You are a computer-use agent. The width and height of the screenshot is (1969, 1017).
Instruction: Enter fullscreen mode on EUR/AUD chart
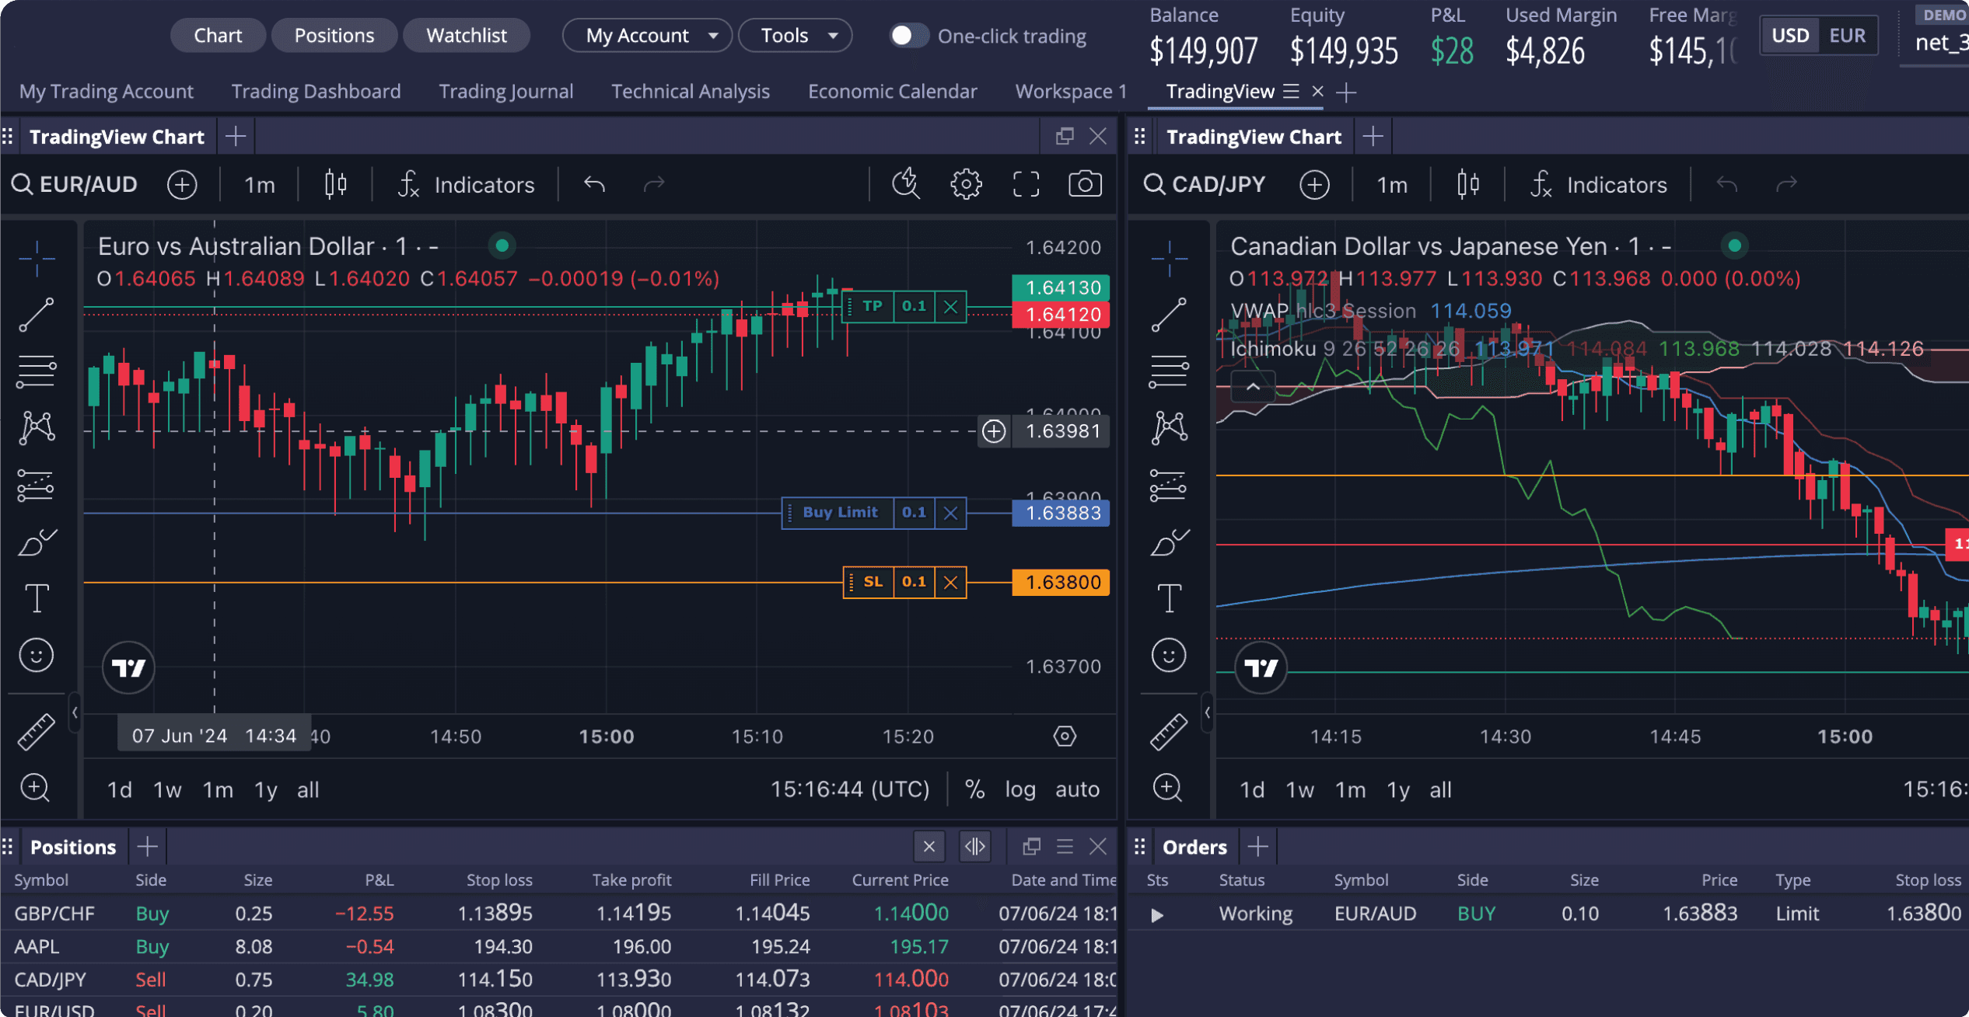pos(1026,184)
